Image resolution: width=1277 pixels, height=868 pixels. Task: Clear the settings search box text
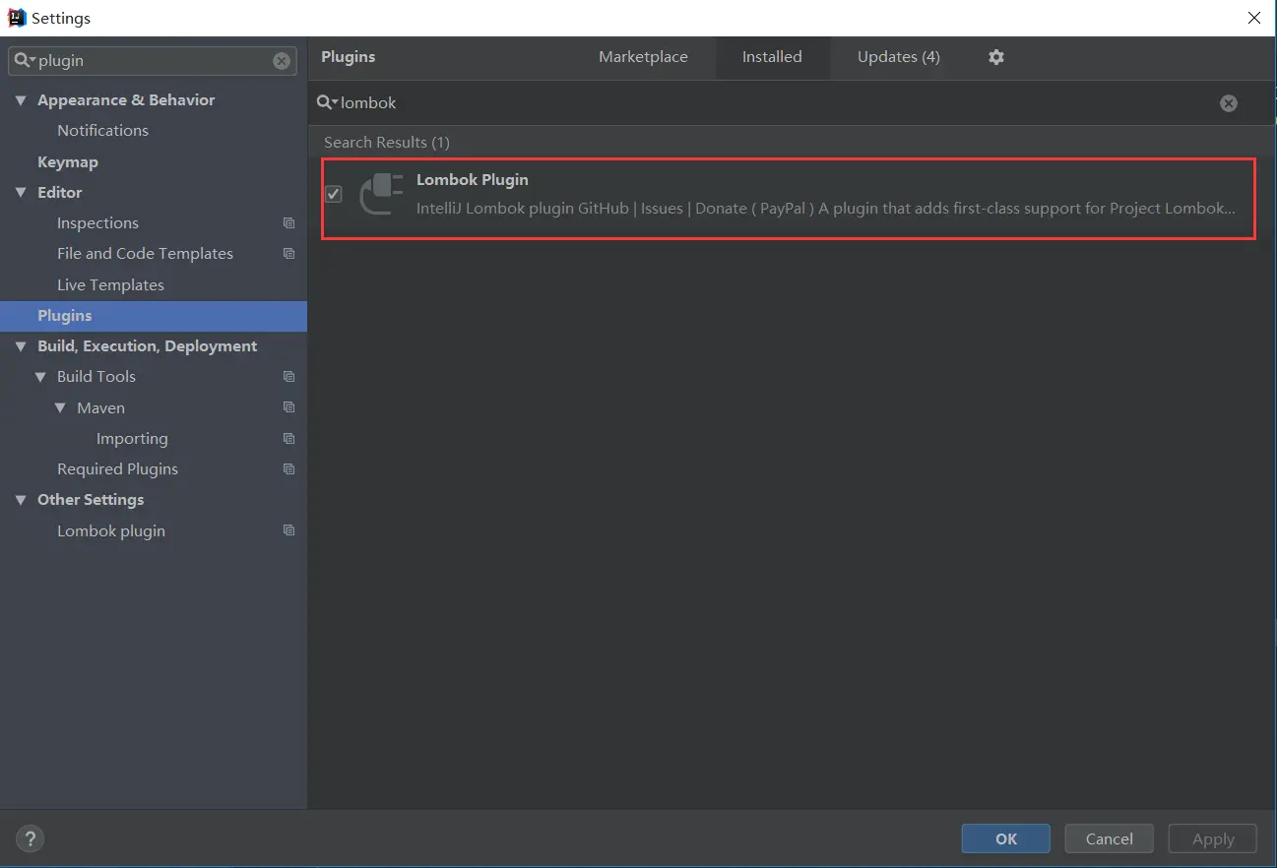[x=282, y=61]
